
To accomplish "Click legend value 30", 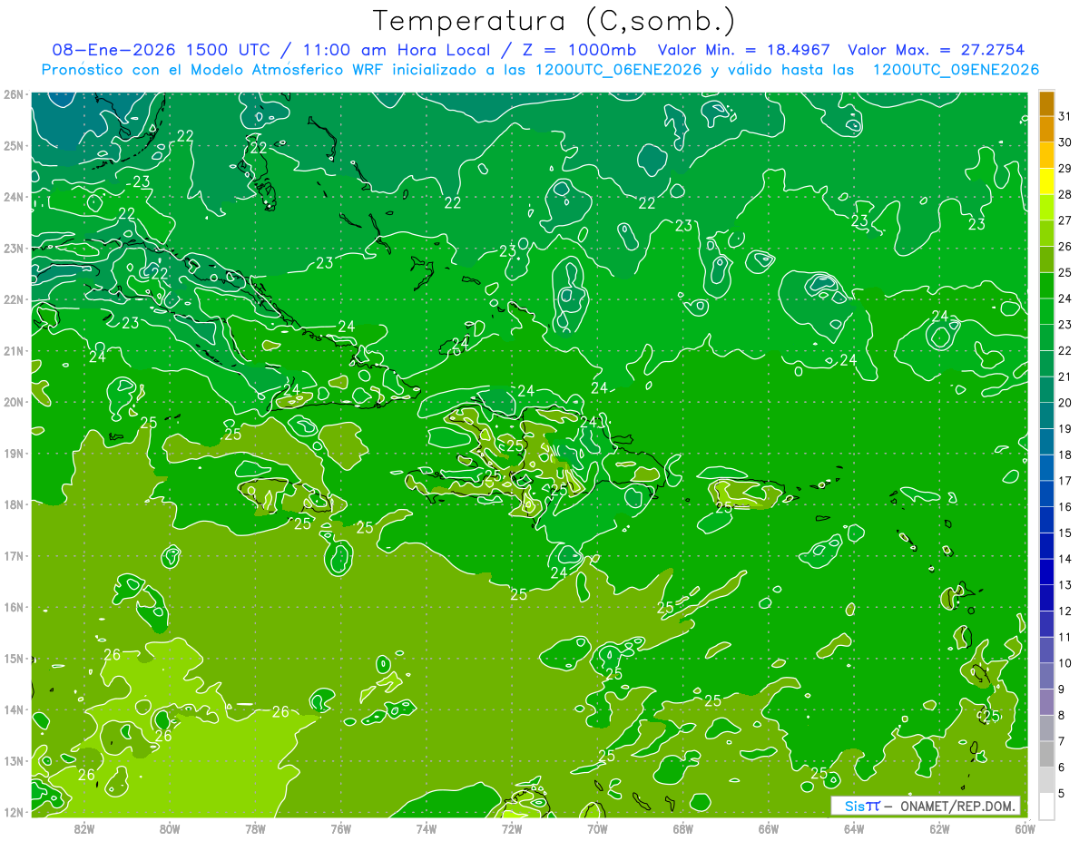I will coord(1064,142).
